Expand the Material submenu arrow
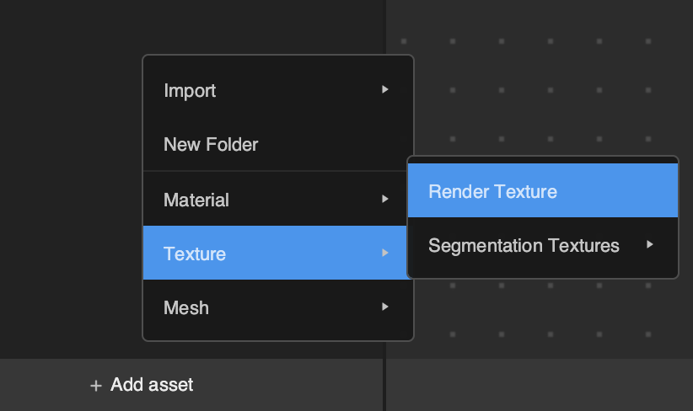This screenshot has height=411, width=693. point(385,199)
